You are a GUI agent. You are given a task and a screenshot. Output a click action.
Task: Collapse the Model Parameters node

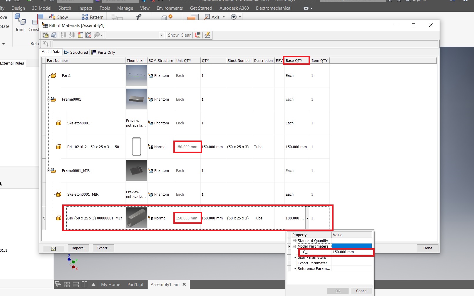click(x=294, y=246)
